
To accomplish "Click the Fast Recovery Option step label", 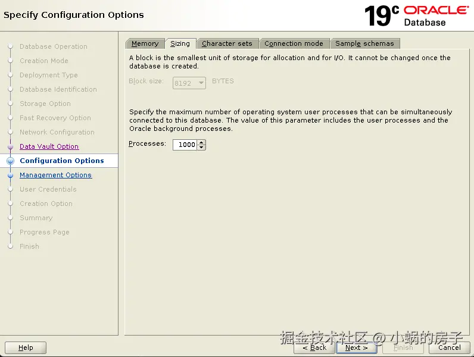I will click(x=55, y=118).
